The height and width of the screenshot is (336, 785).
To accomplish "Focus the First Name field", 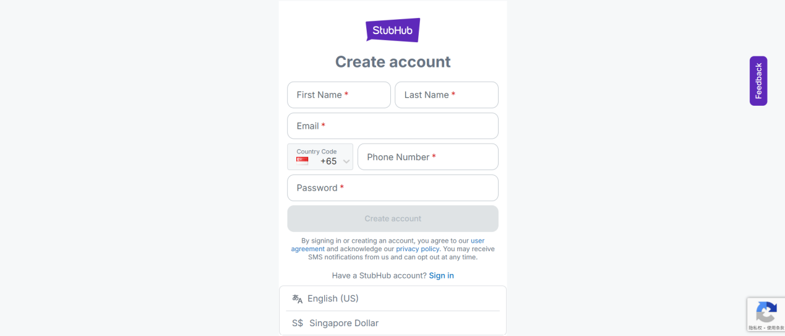I will pyautogui.click(x=338, y=95).
